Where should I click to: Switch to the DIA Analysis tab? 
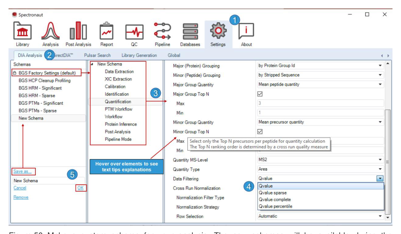point(30,55)
